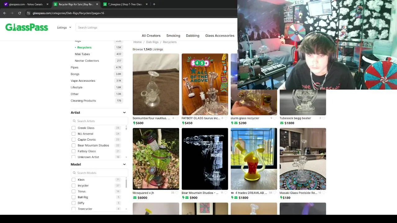Click the Search Artists field
The image size is (397, 223).
click(x=100, y=121)
